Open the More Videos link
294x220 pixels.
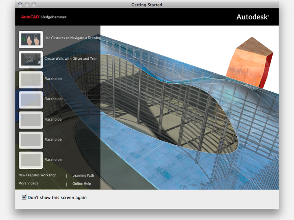(28, 183)
